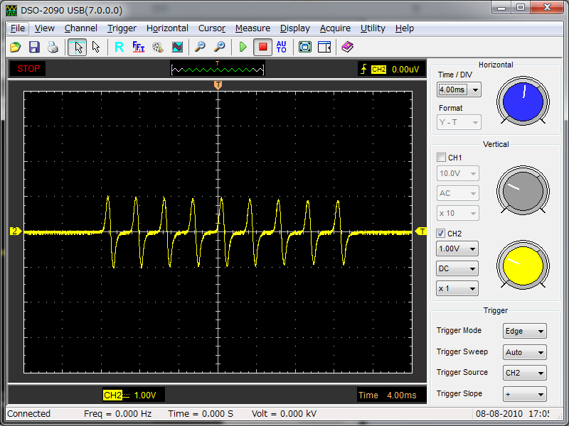Click the Time = 0.000 S status entry
Screen dimensions: 569x426
point(201,414)
